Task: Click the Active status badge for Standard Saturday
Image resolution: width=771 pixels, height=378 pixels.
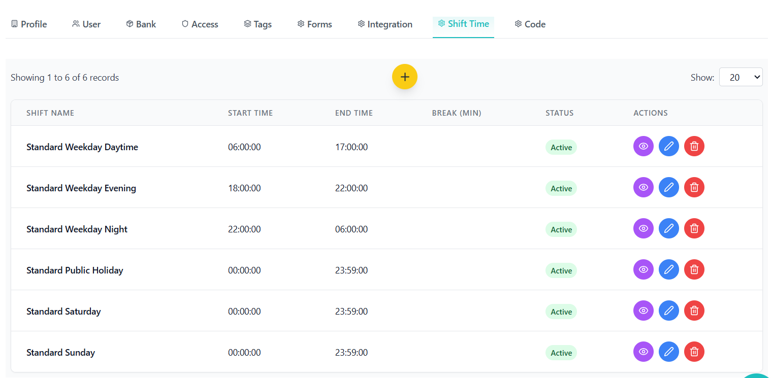Action: (x=561, y=312)
